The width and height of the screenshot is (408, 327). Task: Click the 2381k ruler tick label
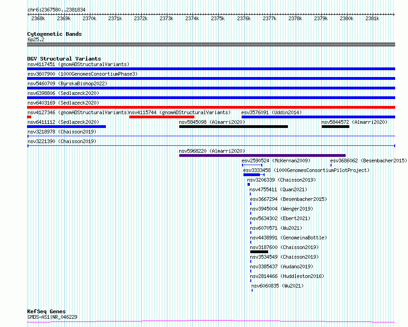(x=372, y=18)
